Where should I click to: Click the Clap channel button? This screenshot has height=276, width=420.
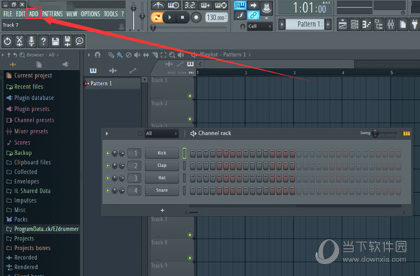[x=162, y=166]
